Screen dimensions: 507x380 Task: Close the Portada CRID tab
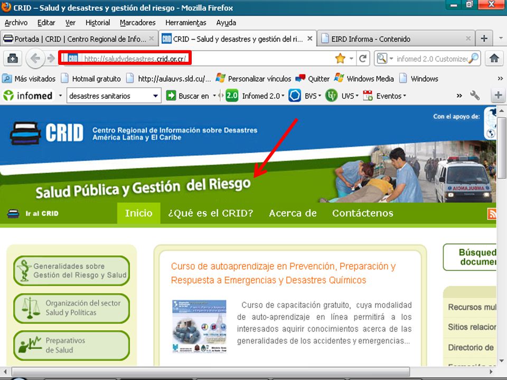(152, 39)
